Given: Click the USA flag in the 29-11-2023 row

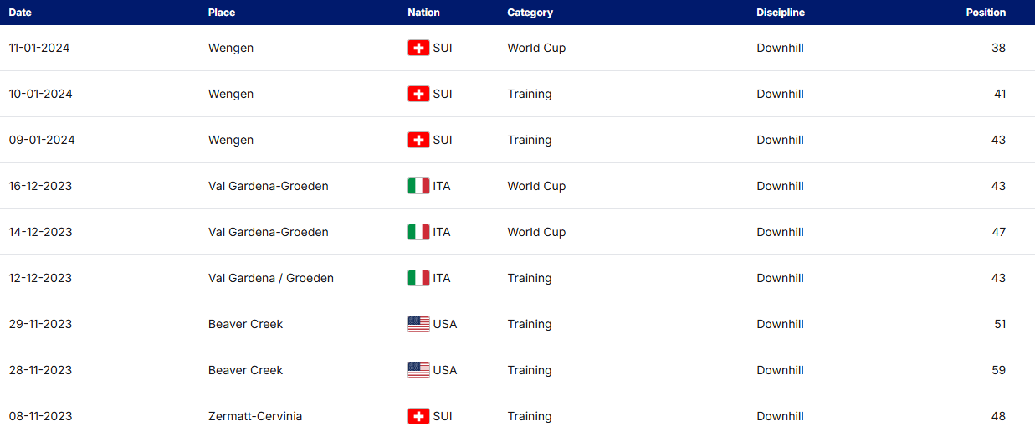Looking at the screenshot, I should coord(418,325).
